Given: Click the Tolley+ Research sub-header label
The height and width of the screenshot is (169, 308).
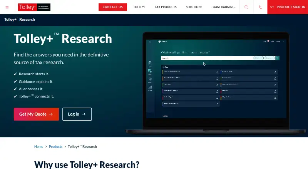Looking at the screenshot, I should tap(20, 20).
